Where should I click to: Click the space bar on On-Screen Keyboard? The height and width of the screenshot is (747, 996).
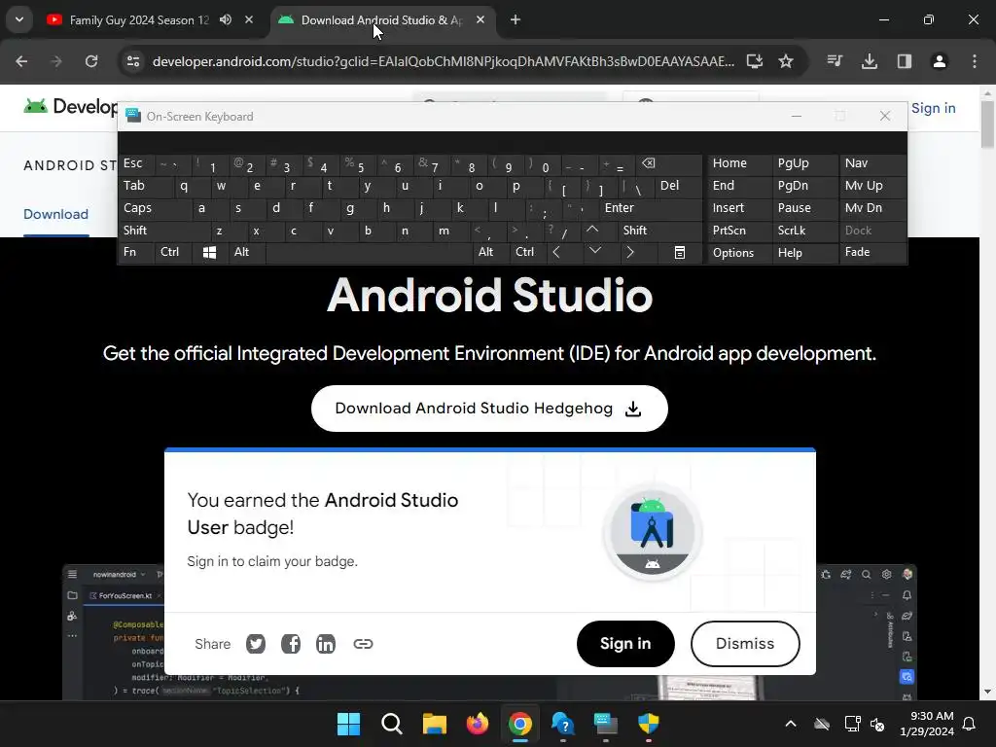[369, 252]
